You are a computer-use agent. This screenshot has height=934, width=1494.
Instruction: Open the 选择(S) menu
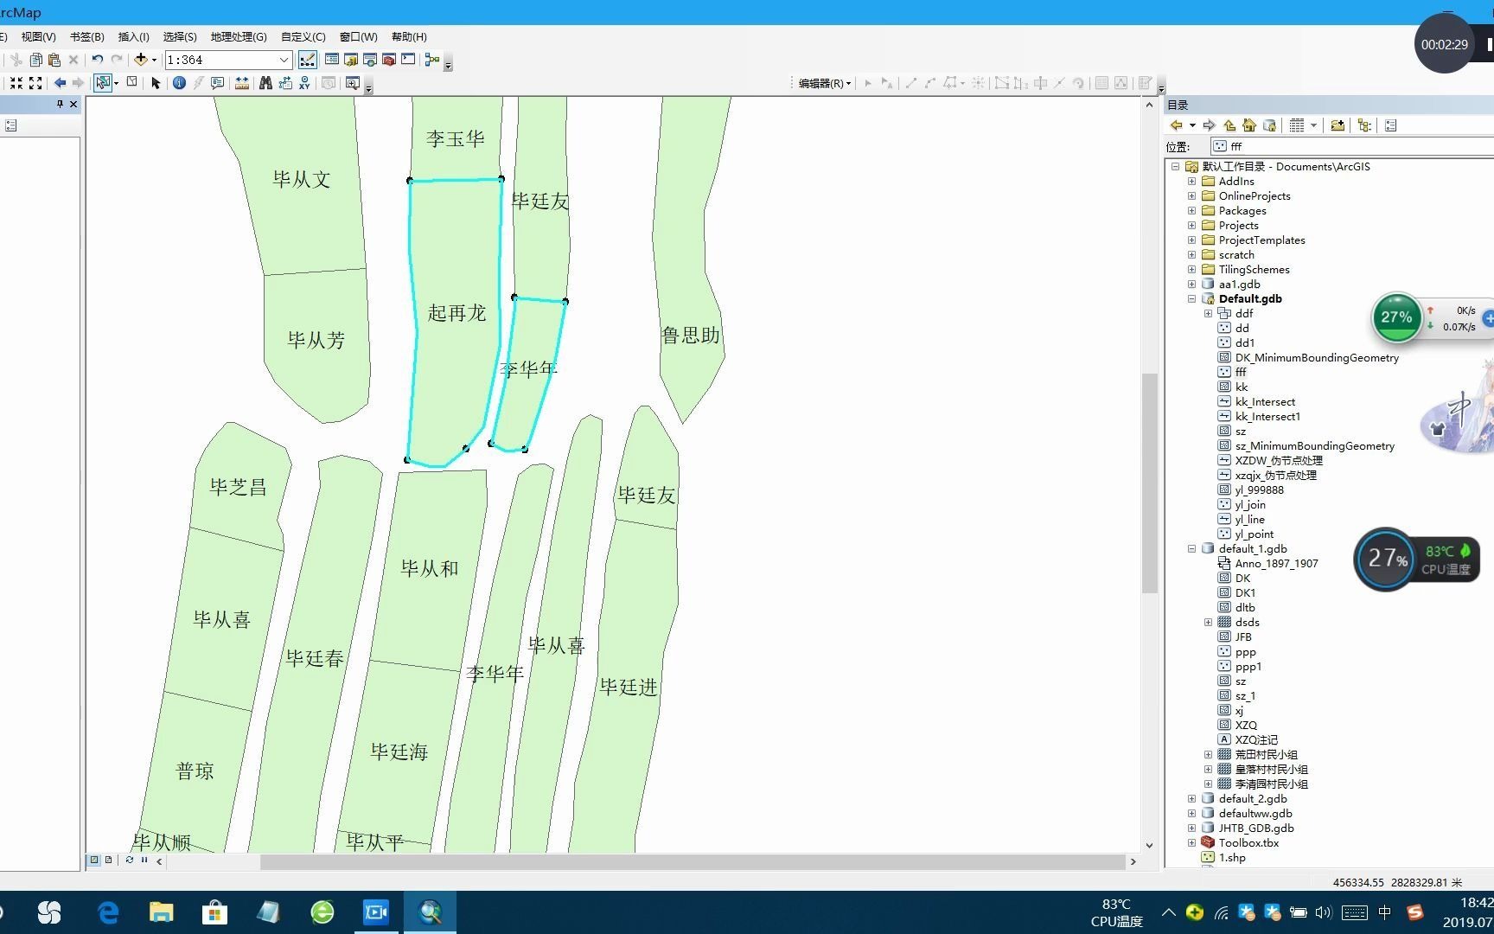tap(178, 36)
